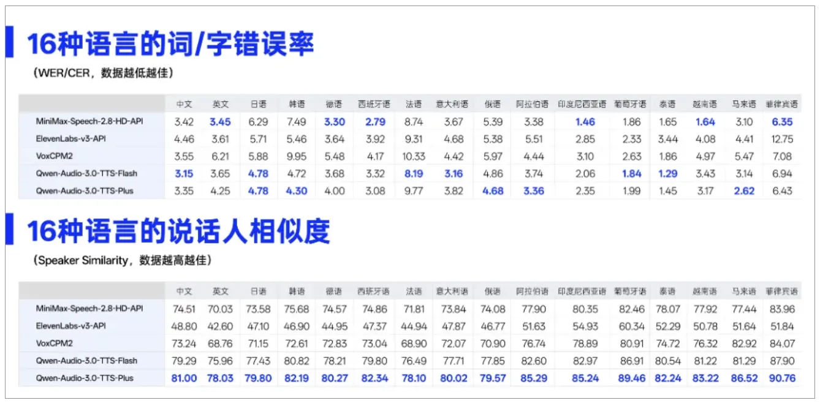Screen dimensions: 820x403
Task: Click bold Qwen Flash Chinese error value 3.15
Action: [x=184, y=174]
